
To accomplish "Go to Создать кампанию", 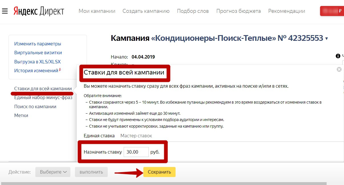I will (x=146, y=11).
